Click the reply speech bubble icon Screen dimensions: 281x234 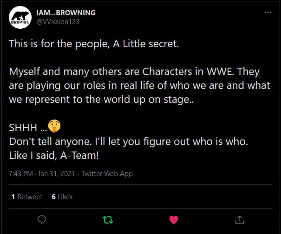coord(41,219)
